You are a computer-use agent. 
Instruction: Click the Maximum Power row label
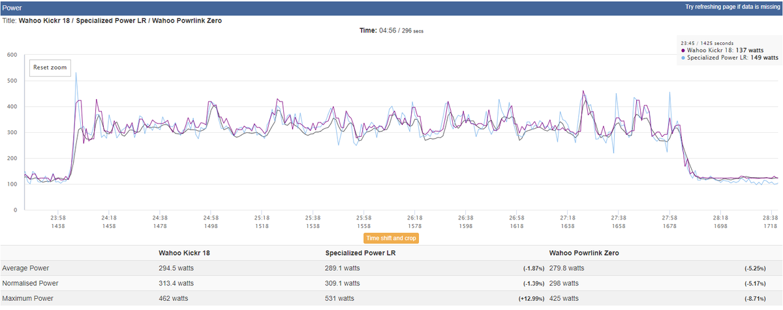29,299
